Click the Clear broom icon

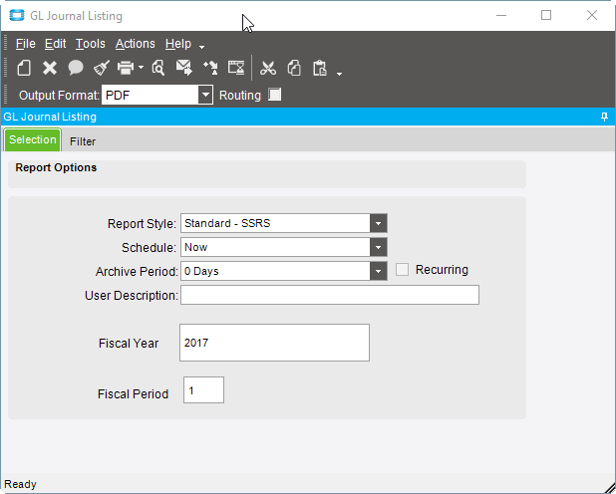[x=102, y=68]
